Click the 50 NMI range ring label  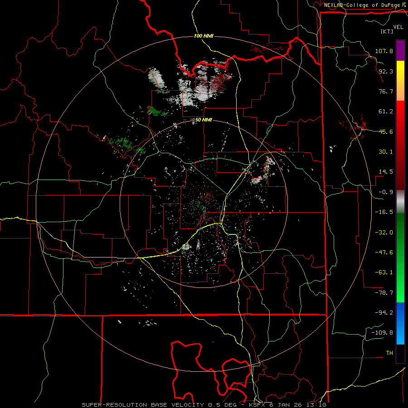[204, 120]
